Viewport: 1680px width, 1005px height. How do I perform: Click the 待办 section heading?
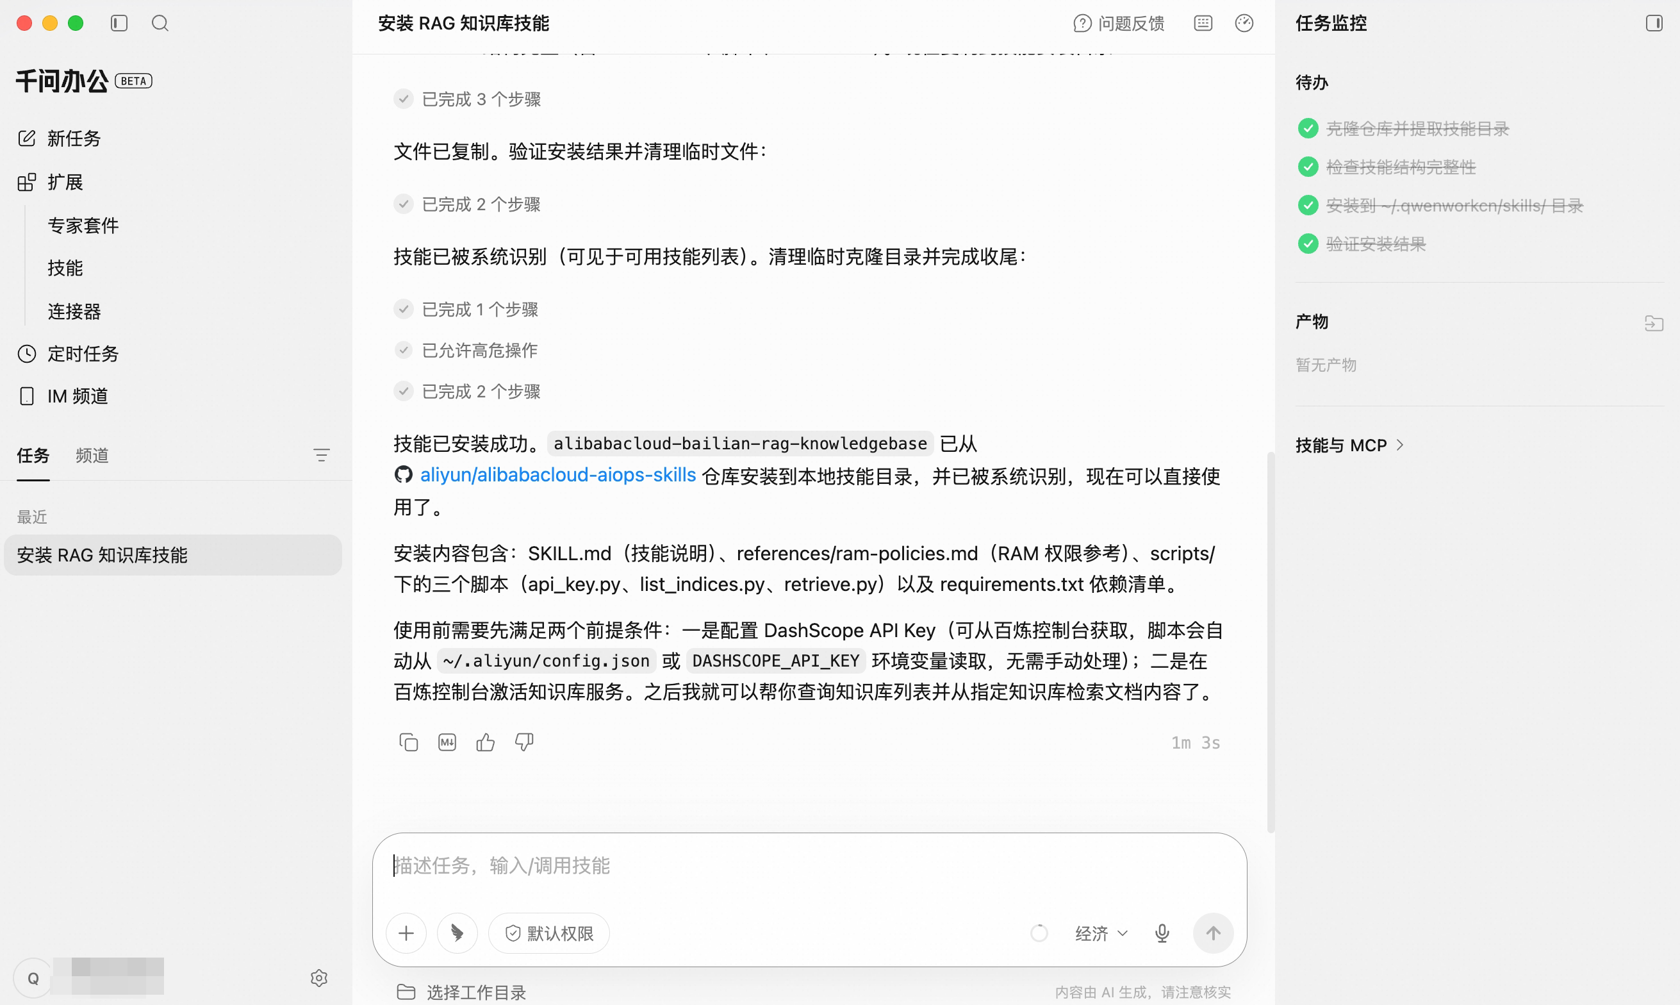[x=1312, y=82]
